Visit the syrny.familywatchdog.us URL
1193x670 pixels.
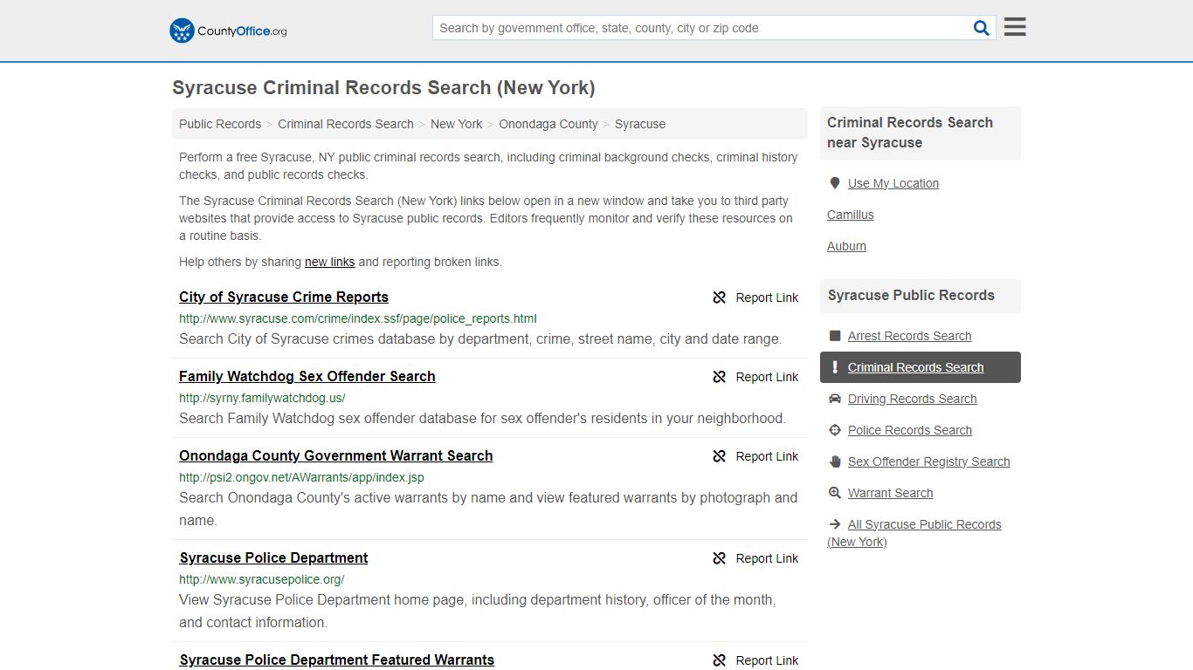[x=262, y=398]
